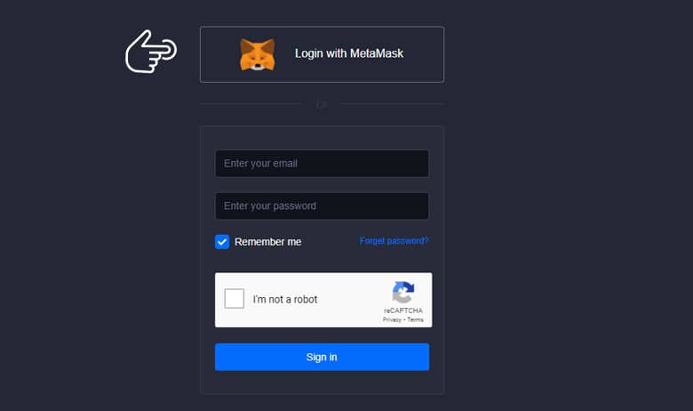Click the Remember me label text
The width and height of the screenshot is (693, 411).
pos(267,242)
